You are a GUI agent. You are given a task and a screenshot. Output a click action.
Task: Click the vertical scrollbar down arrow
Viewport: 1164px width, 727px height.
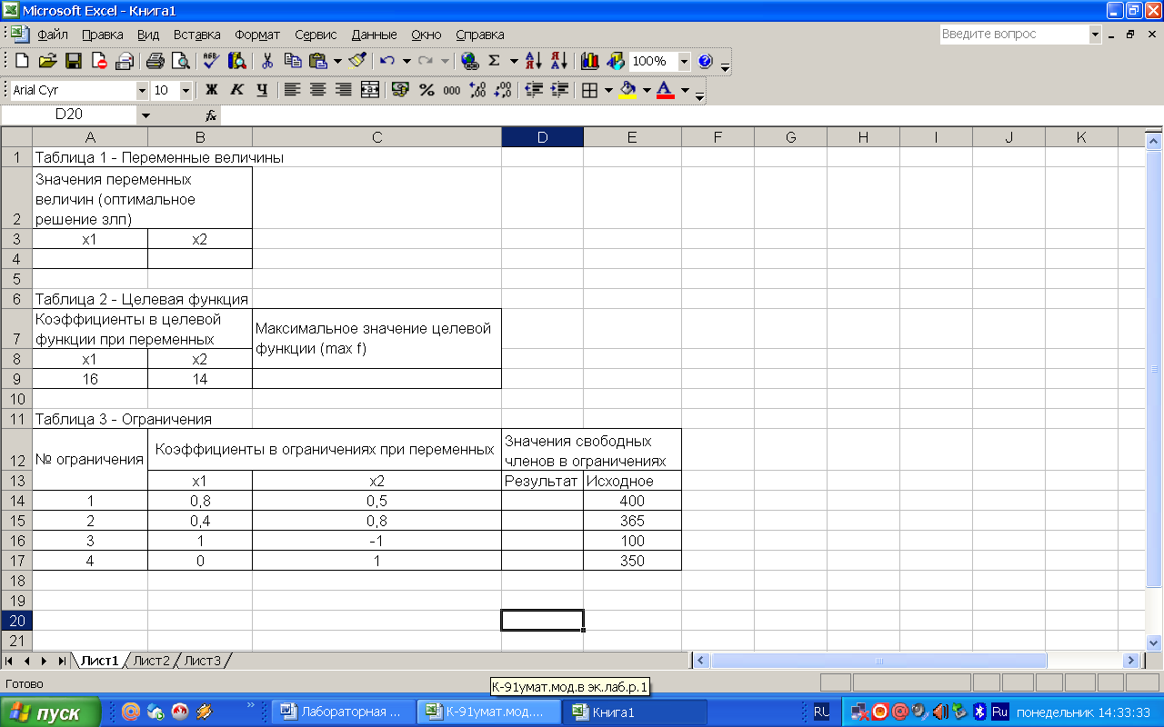(x=1154, y=642)
